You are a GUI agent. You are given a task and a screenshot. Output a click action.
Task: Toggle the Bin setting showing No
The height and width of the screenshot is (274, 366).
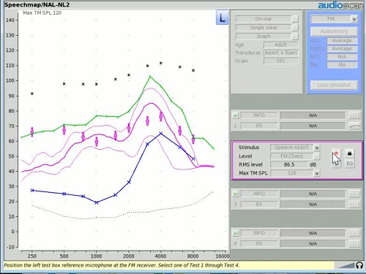pyautogui.click(x=342, y=65)
